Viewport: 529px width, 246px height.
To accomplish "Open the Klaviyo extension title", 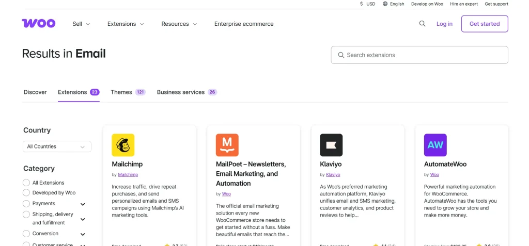I will point(331,164).
